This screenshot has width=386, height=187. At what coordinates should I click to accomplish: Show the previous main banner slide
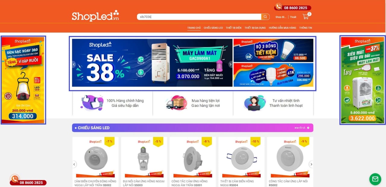74,64
